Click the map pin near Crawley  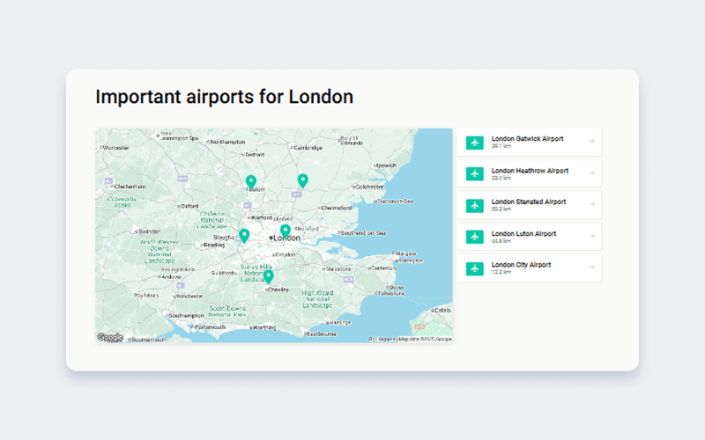click(x=269, y=276)
